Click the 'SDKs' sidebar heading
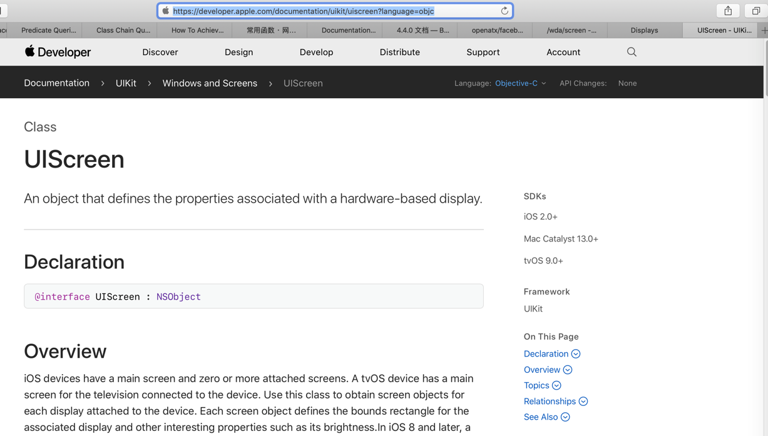 coord(535,196)
